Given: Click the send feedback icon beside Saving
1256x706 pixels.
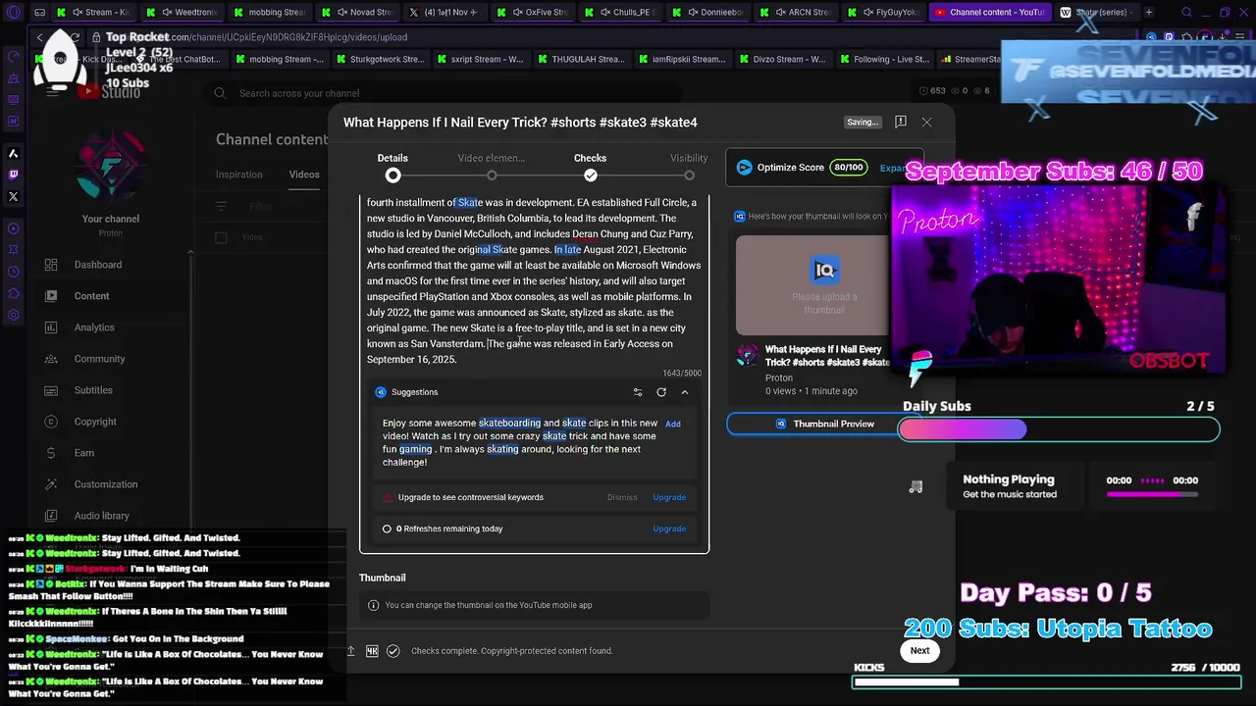Looking at the screenshot, I should pyautogui.click(x=901, y=123).
